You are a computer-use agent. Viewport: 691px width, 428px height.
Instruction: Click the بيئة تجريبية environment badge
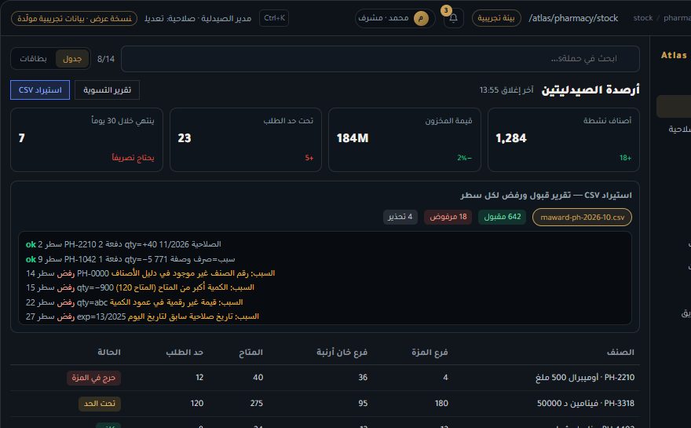[x=496, y=18]
